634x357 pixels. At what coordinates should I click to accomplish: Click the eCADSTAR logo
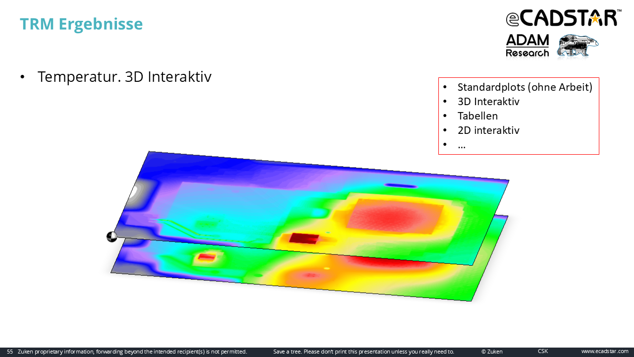tap(563, 18)
